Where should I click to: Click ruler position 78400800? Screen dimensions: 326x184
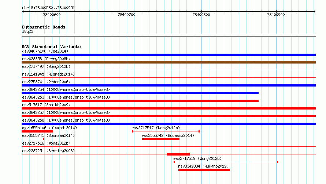pyautogui.click(x=201, y=15)
